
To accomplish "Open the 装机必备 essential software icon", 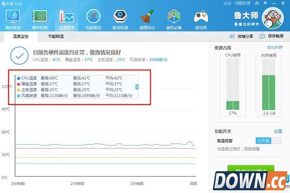I will coord(174,19).
